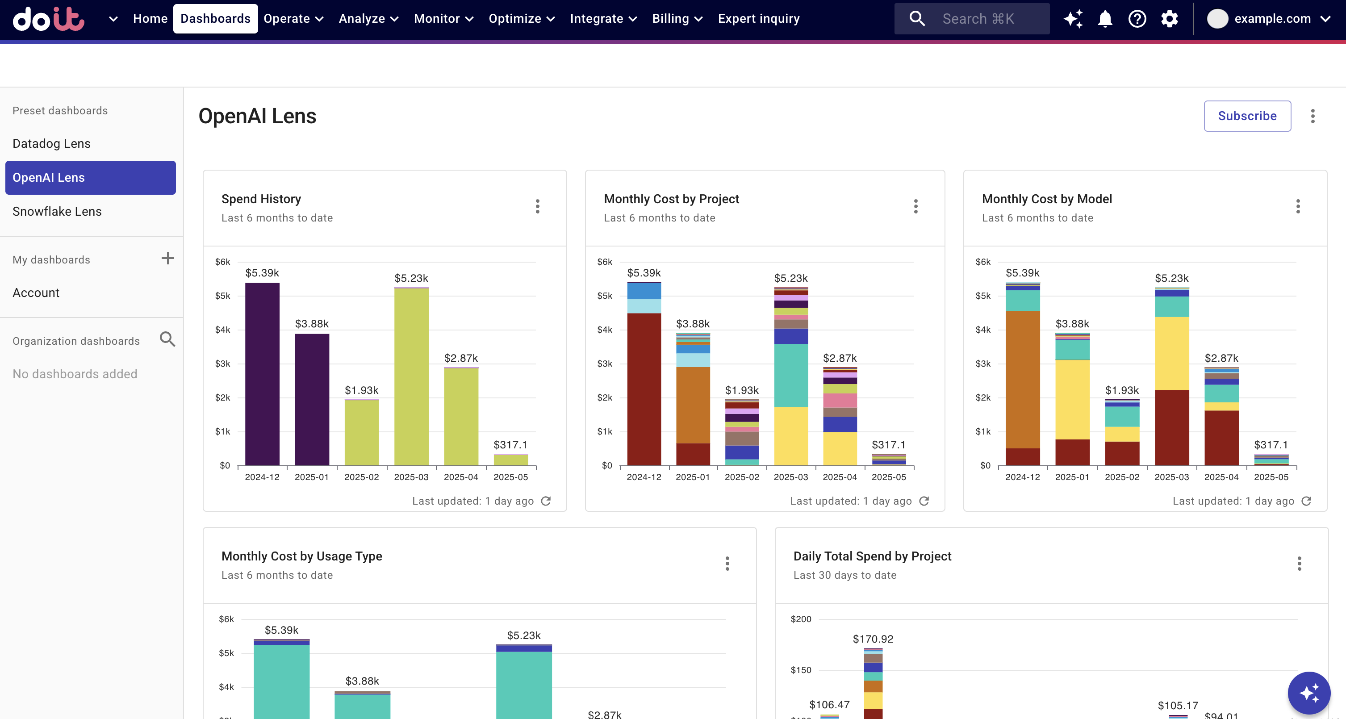
Task: Click teal segment of 2025-03 Project bar
Action: pyautogui.click(x=790, y=375)
